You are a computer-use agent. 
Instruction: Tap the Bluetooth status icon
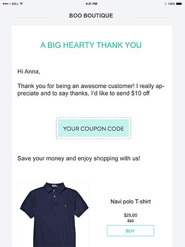[x=165, y=3]
